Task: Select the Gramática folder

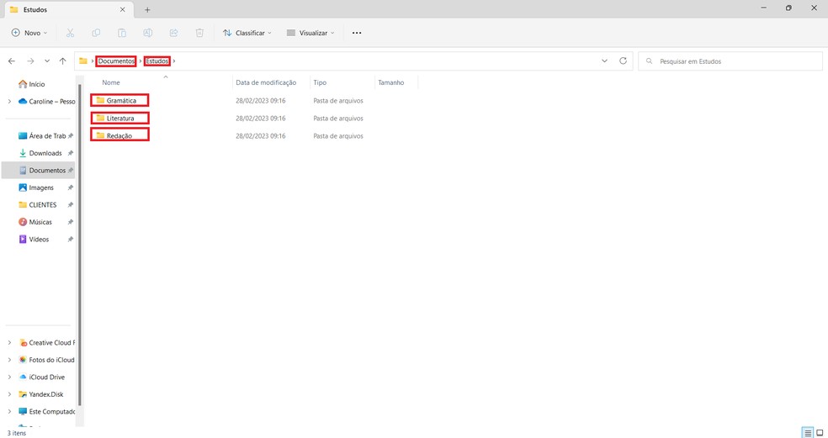Action: pos(119,100)
